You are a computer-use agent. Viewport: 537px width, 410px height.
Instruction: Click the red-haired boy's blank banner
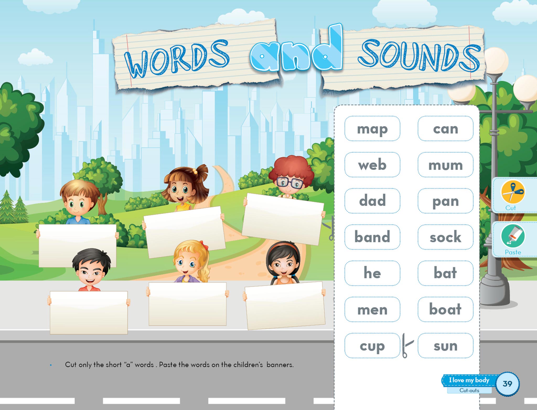coord(283,219)
